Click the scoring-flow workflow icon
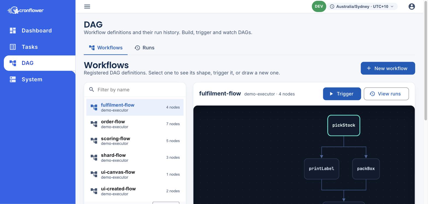Screen dimensions: 428x204 tap(94, 141)
